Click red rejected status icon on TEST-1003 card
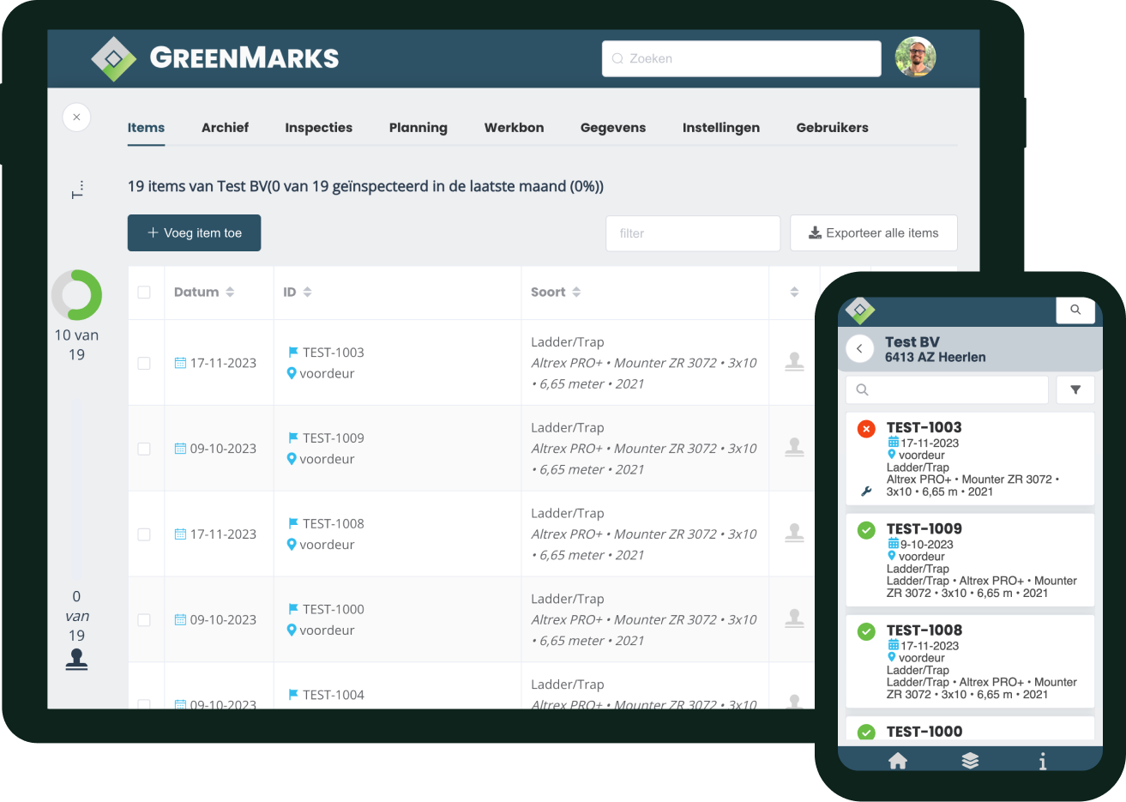Screen dimensions: 1126x802 click(866, 428)
